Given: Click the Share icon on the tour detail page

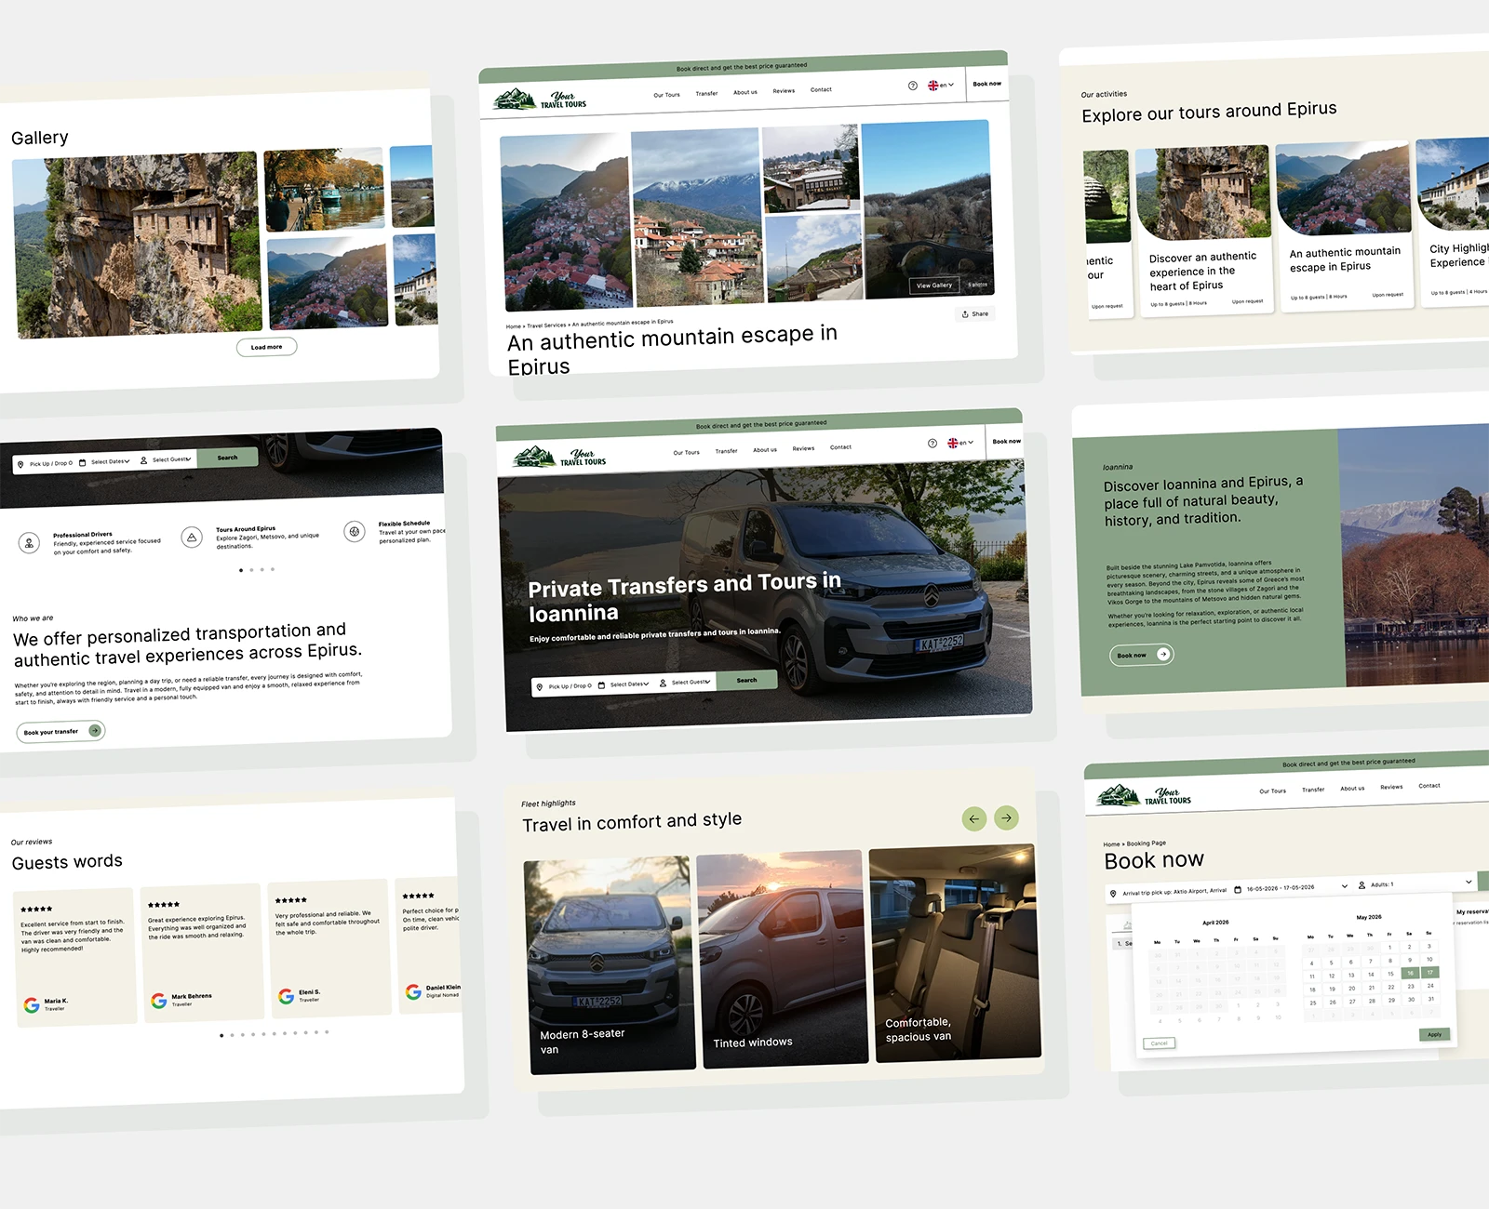Looking at the screenshot, I should (x=965, y=314).
